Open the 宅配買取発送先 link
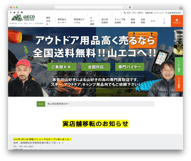 pyautogui.click(x=173, y=13)
